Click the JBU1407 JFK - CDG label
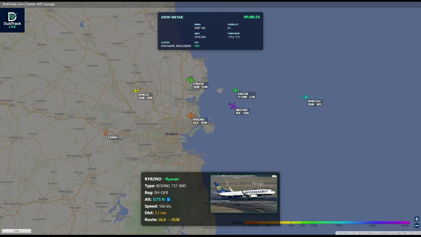Image resolution: width=421 pixels, height=237 pixels. pos(242,112)
